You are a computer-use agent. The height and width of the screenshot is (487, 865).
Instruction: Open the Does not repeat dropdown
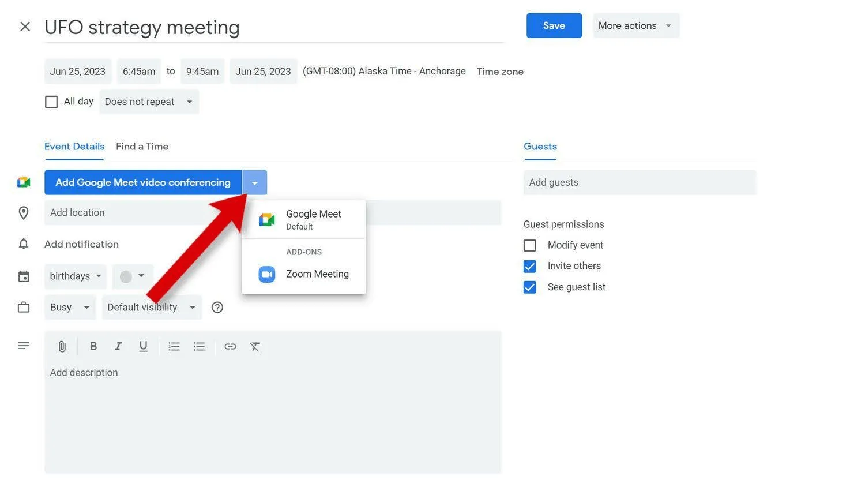(149, 102)
